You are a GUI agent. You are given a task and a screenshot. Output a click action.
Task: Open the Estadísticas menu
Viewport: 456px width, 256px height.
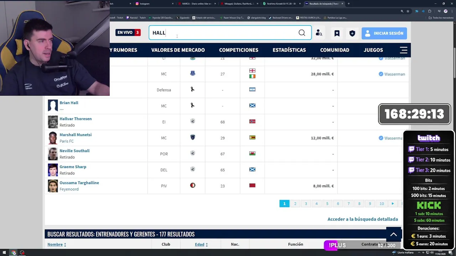click(289, 50)
